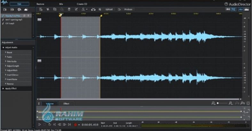Switch to spectral frequency view icon
Screen dimensions: 252x131
tap(247, 10)
